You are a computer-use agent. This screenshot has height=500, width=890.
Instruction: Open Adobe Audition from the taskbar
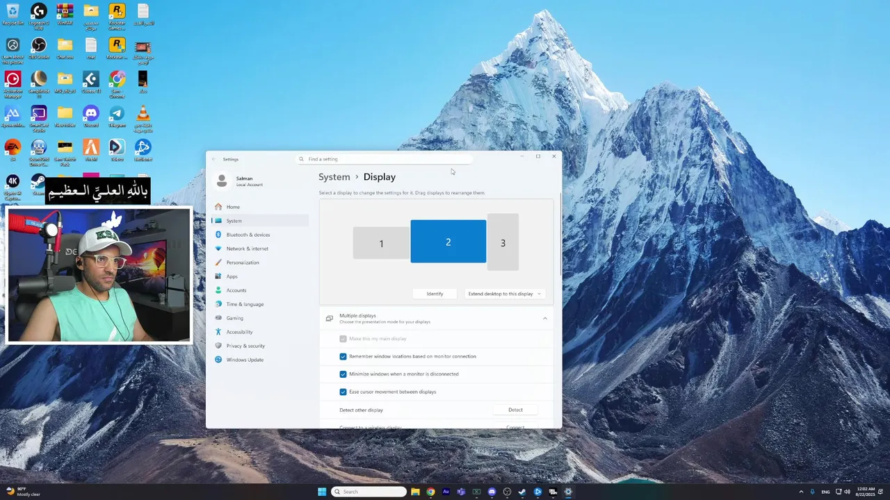[x=446, y=492]
